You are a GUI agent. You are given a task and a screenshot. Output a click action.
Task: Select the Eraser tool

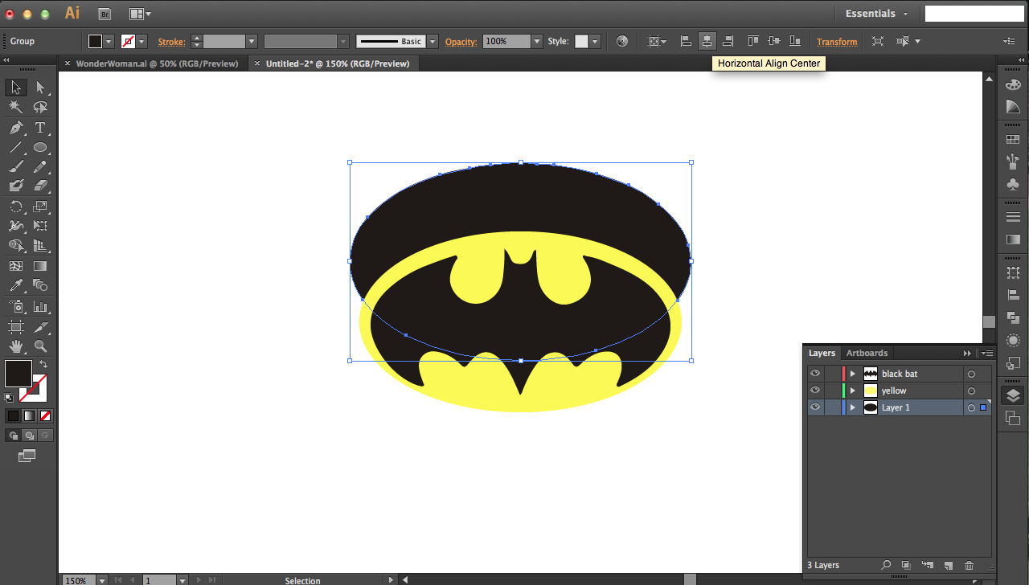(x=40, y=186)
